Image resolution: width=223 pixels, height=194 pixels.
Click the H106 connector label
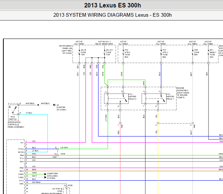70,185
